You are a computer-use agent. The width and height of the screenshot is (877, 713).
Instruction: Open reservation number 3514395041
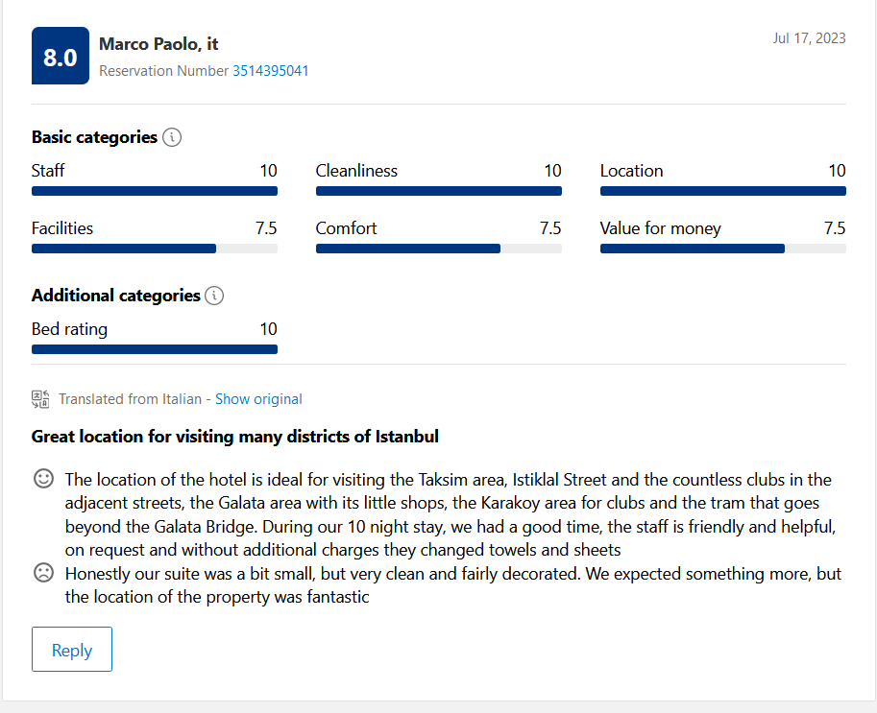270,71
